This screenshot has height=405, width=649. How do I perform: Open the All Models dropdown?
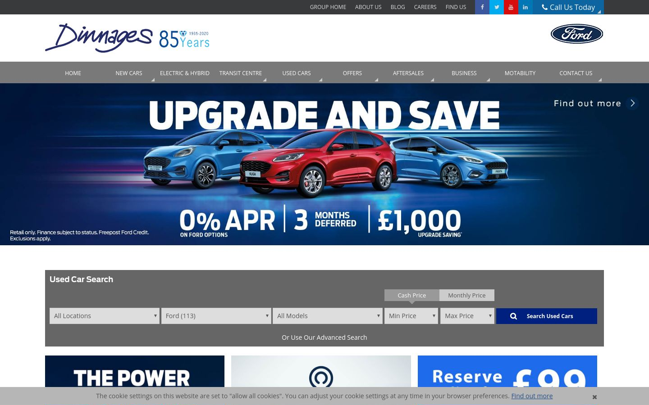328,316
